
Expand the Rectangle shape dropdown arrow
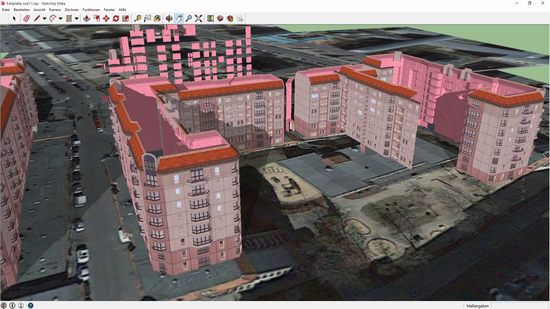[x=76, y=19]
